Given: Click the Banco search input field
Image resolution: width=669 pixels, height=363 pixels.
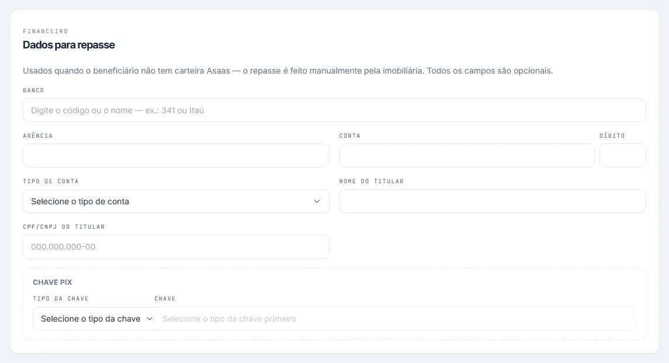Looking at the screenshot, I should click(334, 110).
